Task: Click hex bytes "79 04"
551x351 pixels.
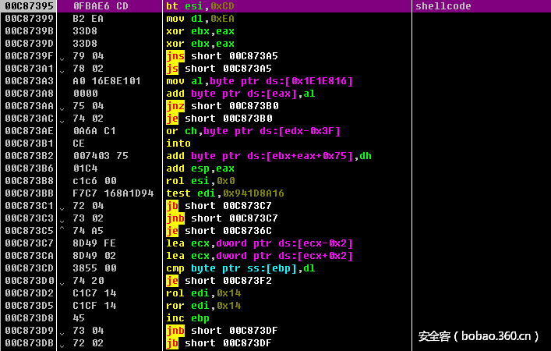Action: 88,56
